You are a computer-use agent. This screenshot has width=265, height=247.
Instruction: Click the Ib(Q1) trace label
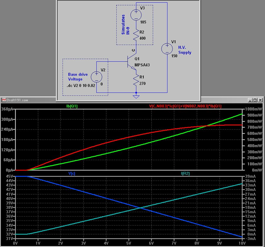coord(72,106)
